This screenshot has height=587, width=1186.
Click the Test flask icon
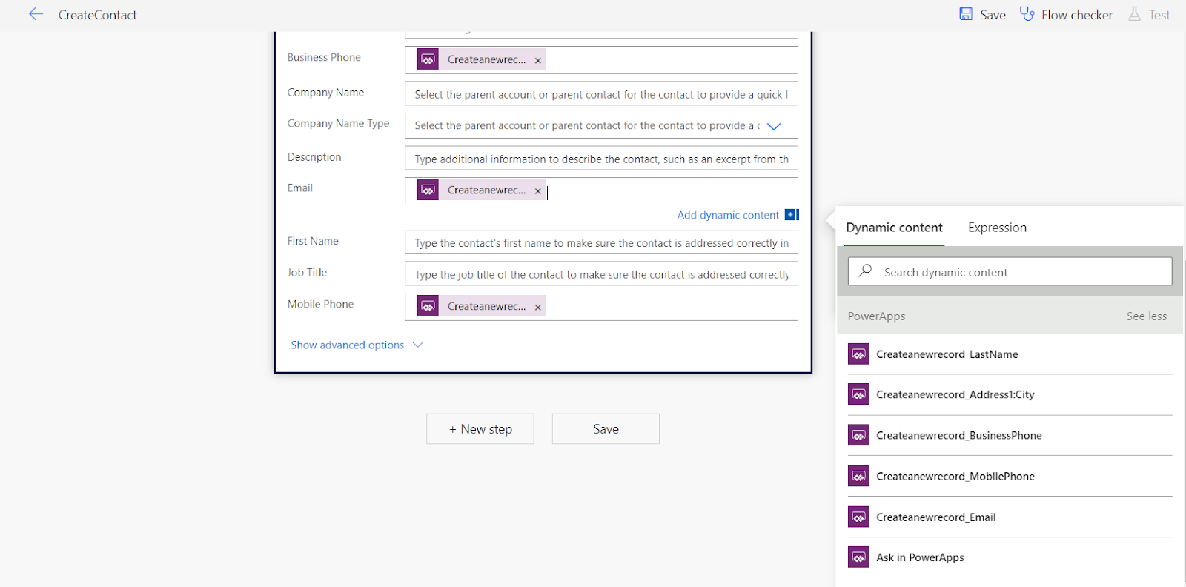click(1134, 14)
